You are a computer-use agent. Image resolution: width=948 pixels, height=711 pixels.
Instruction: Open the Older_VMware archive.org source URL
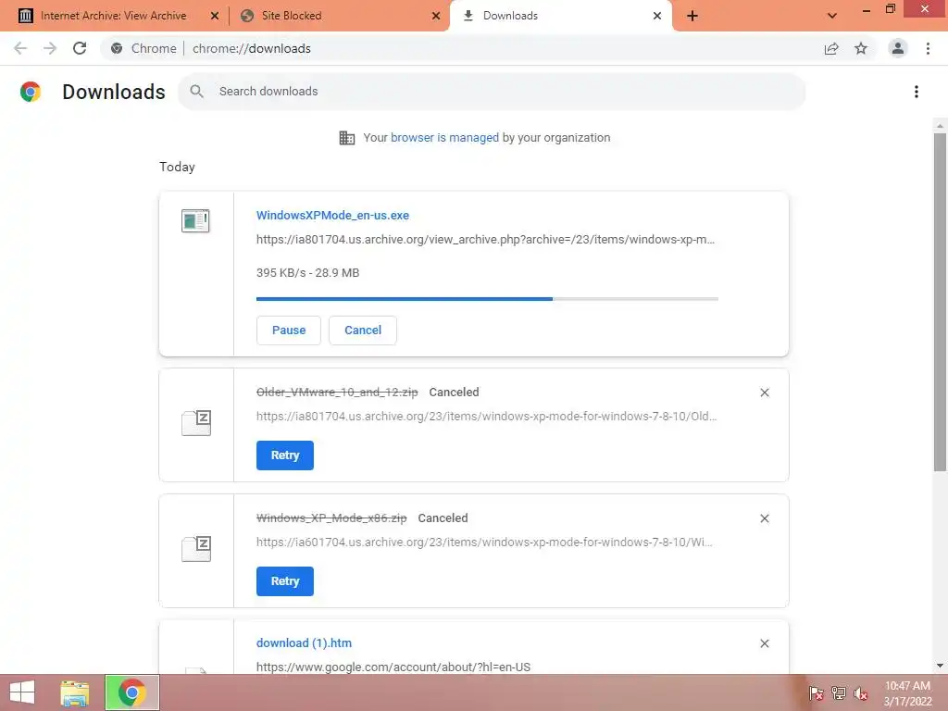click(x=487, y=416)
